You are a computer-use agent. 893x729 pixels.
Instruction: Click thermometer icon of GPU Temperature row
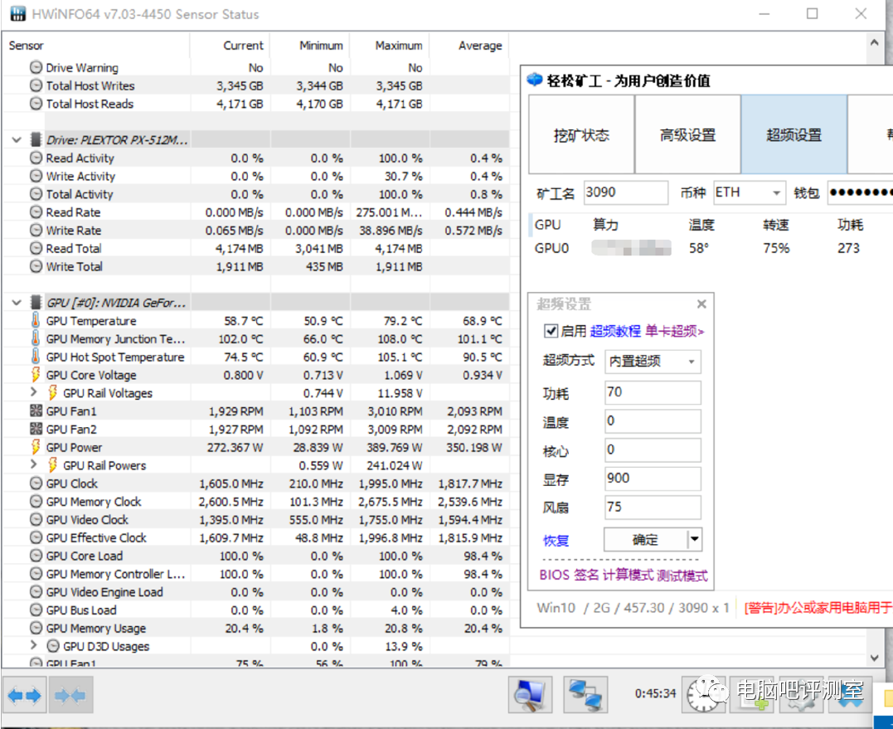[x=36, y=321]
